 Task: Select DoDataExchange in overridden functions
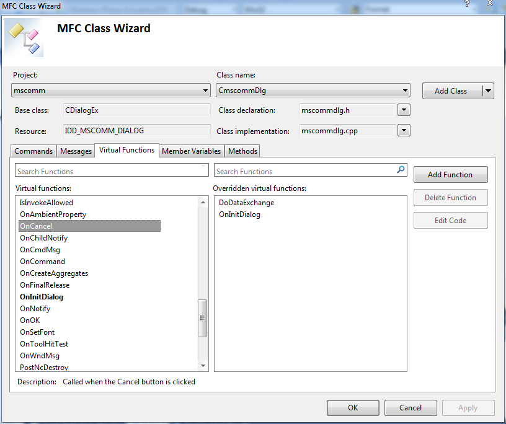point(247,203)
